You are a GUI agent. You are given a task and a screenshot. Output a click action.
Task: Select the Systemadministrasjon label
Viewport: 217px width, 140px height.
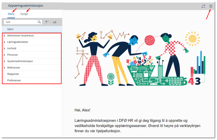coord(20,61)
